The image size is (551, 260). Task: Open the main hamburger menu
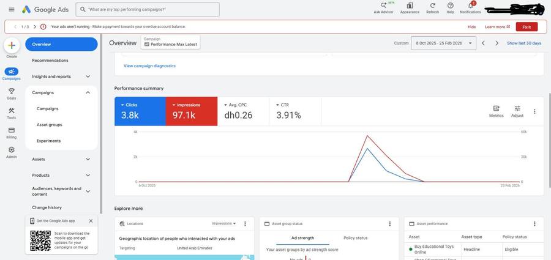click(x=12, y=10)
